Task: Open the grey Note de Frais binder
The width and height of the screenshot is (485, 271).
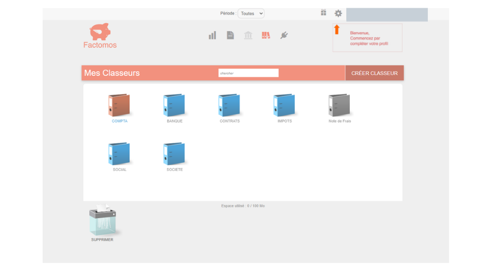Action: (x=339, y=105)
